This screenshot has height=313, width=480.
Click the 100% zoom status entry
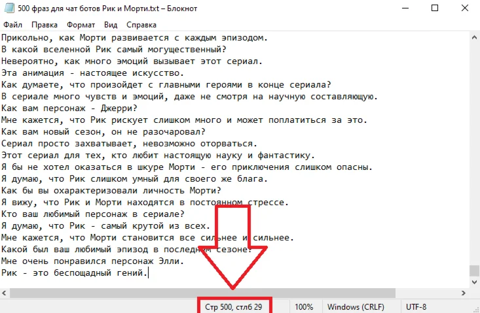[304, 307]
